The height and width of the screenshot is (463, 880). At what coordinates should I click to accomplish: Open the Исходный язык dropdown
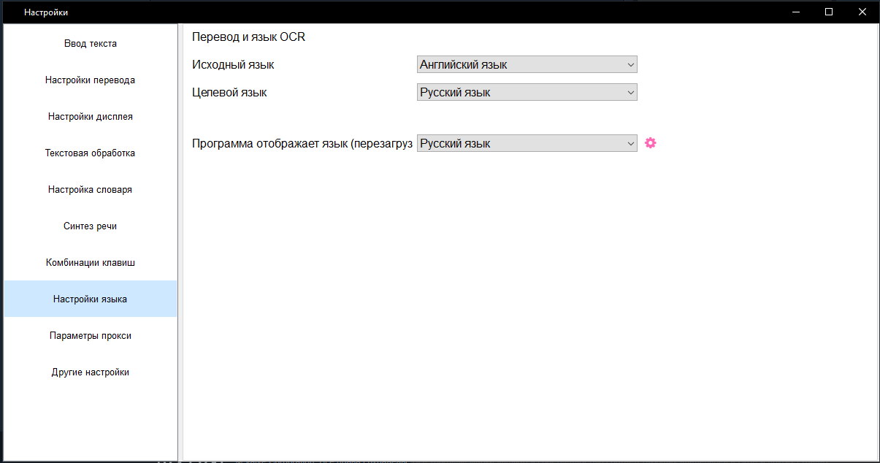click(x=527, y=64)
